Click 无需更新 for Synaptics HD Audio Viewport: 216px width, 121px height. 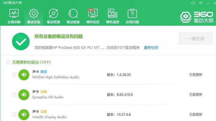click(196, 95)
